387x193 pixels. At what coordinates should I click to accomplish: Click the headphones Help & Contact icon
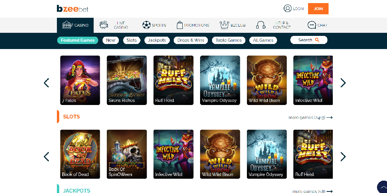point(260,25)
